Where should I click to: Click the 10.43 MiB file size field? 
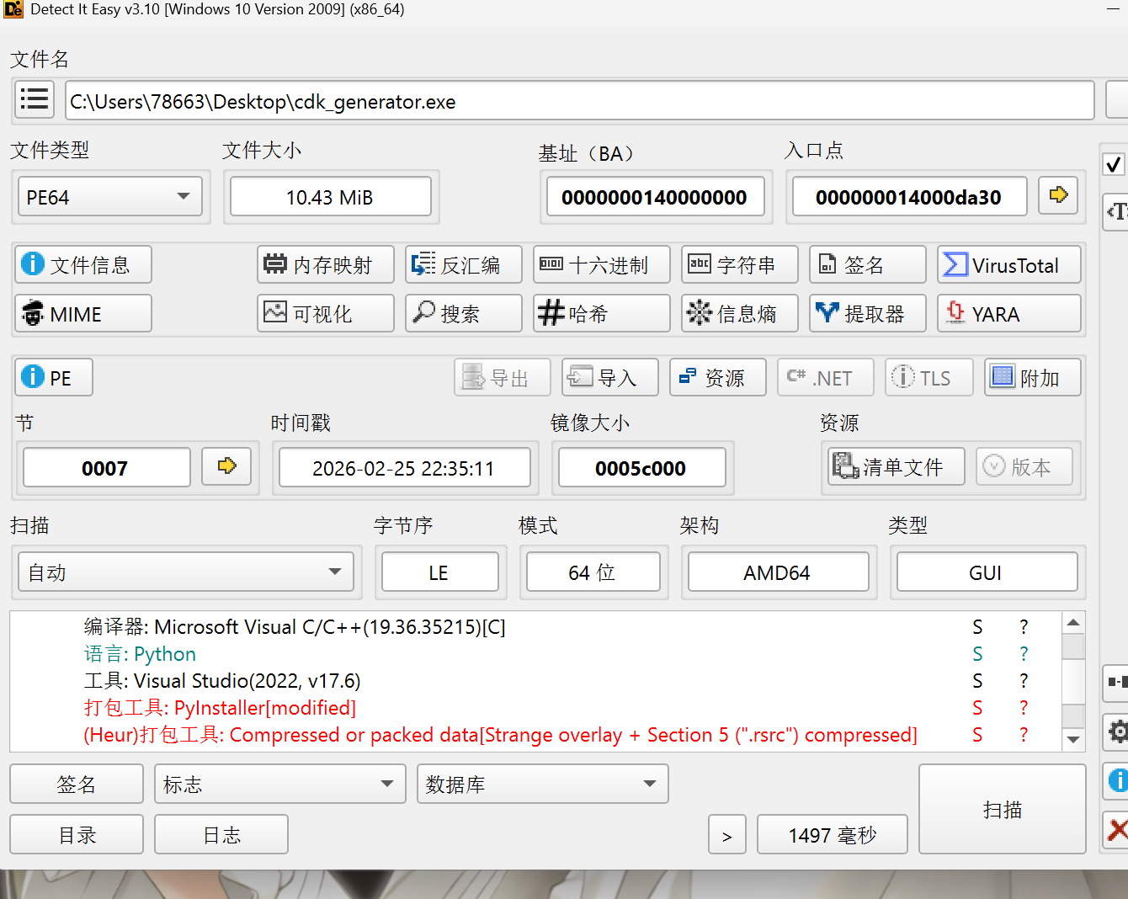click(331, 197)
